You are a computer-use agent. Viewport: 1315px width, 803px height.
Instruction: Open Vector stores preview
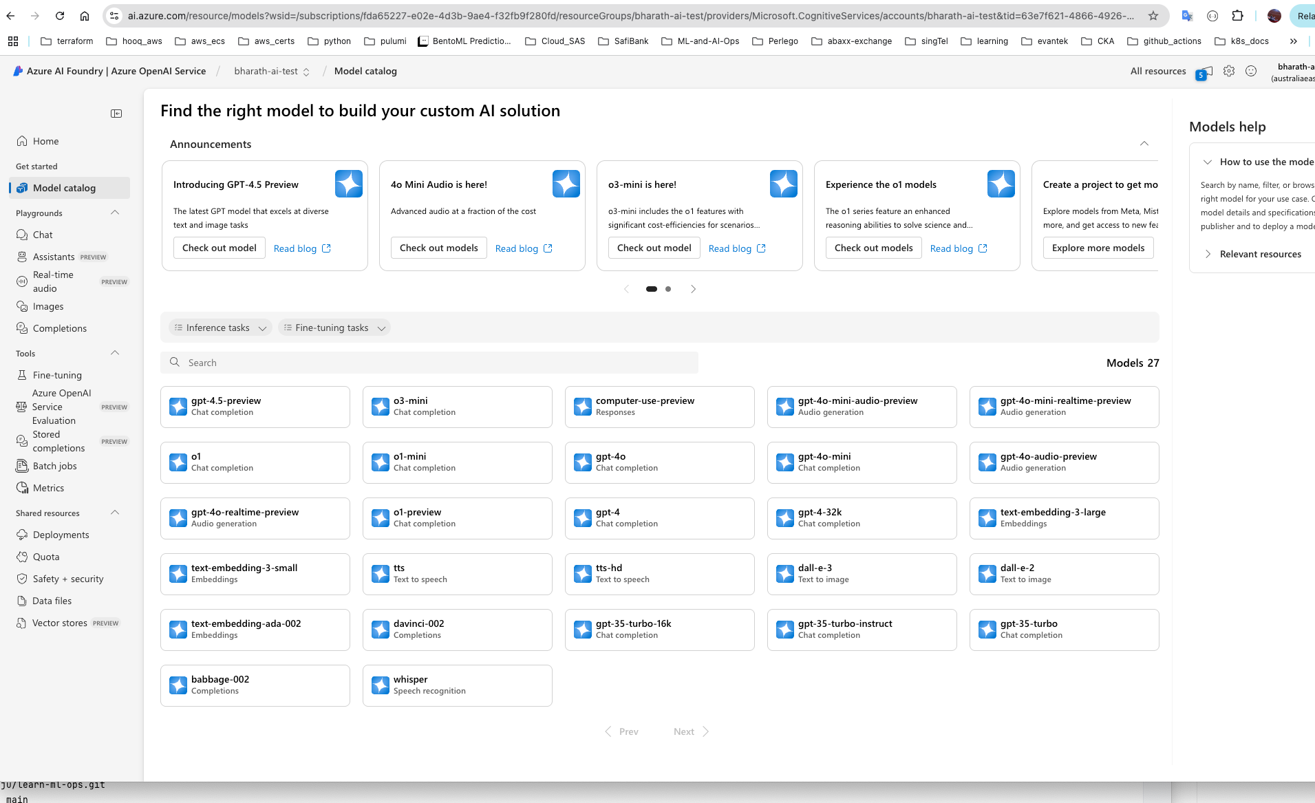click(60, 623)
